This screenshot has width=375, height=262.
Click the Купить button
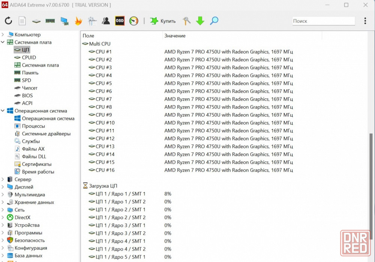(163, 21)
